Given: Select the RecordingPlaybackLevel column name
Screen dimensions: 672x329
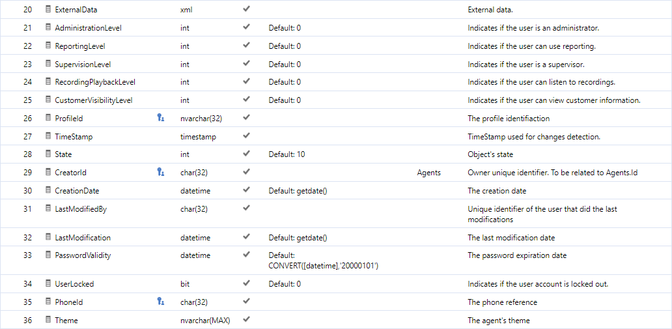Looking at the screenshot, I should pyautogui.click(x=96, y=82).
